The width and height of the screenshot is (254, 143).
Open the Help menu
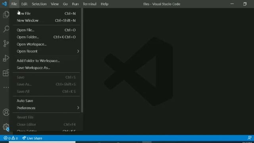click(104, 4)
